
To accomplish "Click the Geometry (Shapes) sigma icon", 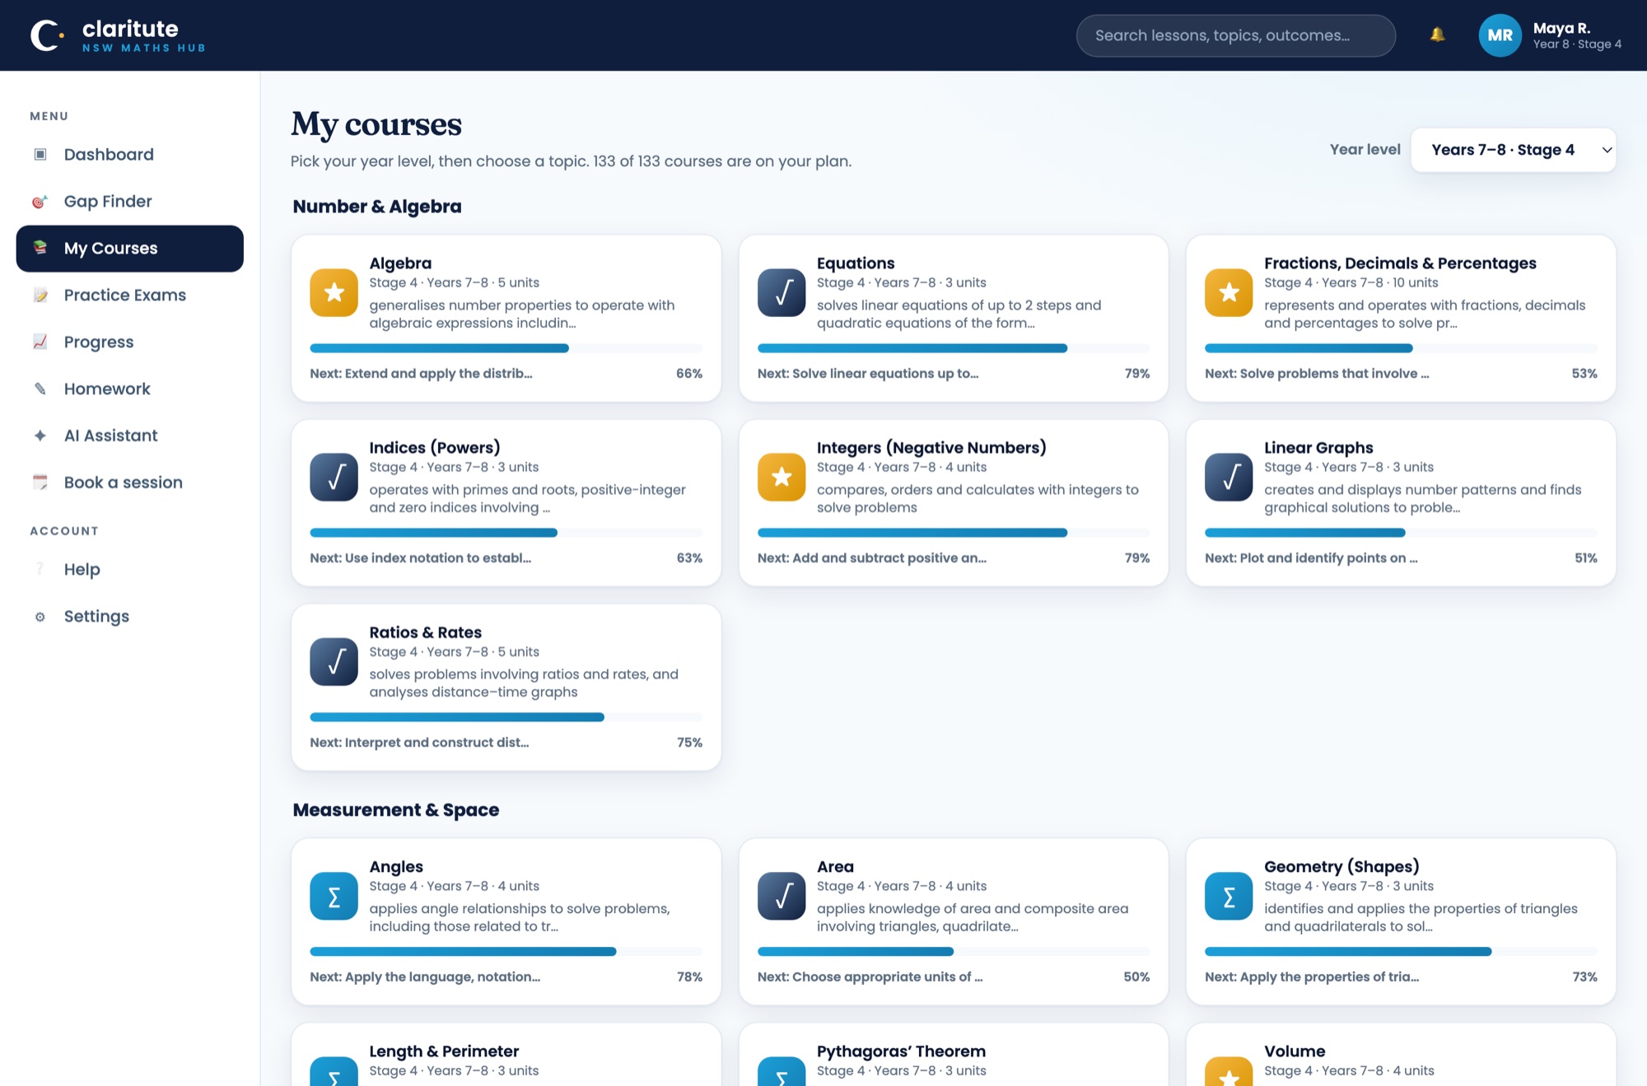I will point(1229,896).
